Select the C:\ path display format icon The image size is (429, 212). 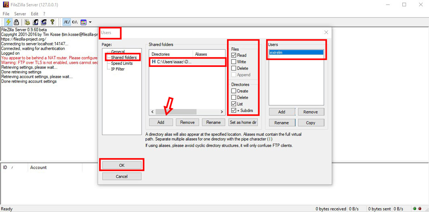tap(75, 22)
